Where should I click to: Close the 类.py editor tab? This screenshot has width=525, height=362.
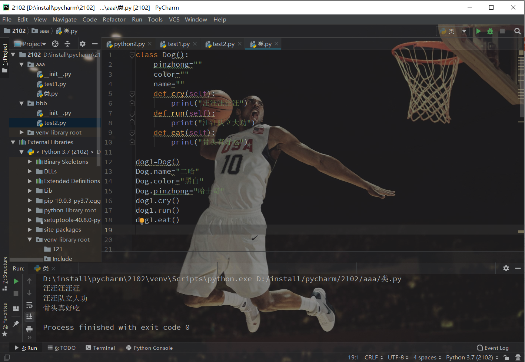click(276, 44)
